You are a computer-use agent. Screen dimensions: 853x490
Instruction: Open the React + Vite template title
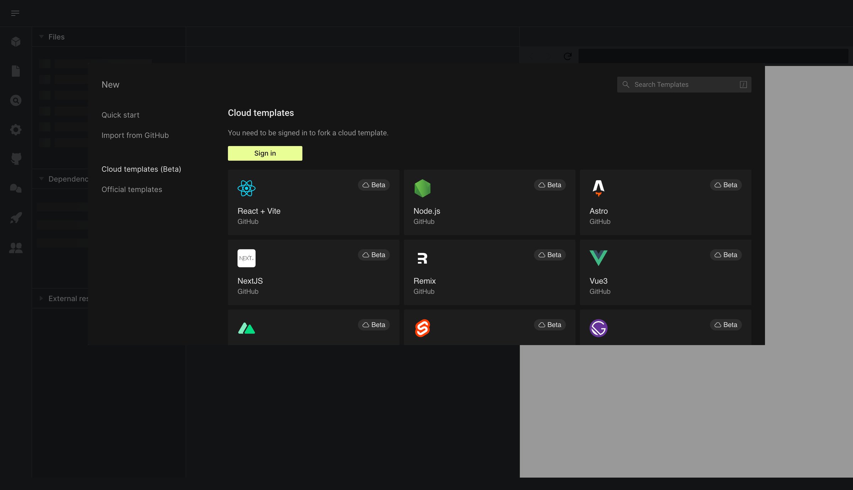tap(259, 211)
